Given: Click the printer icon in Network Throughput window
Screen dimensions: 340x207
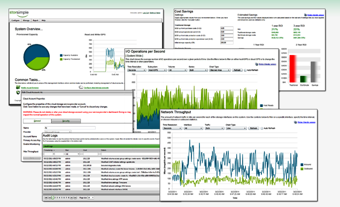Looking at the screenshot, I should tap(295, 122).
